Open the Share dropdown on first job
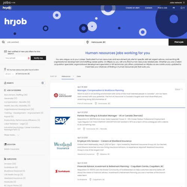Viewport: 187px width, 187px height. coord(179,89)
